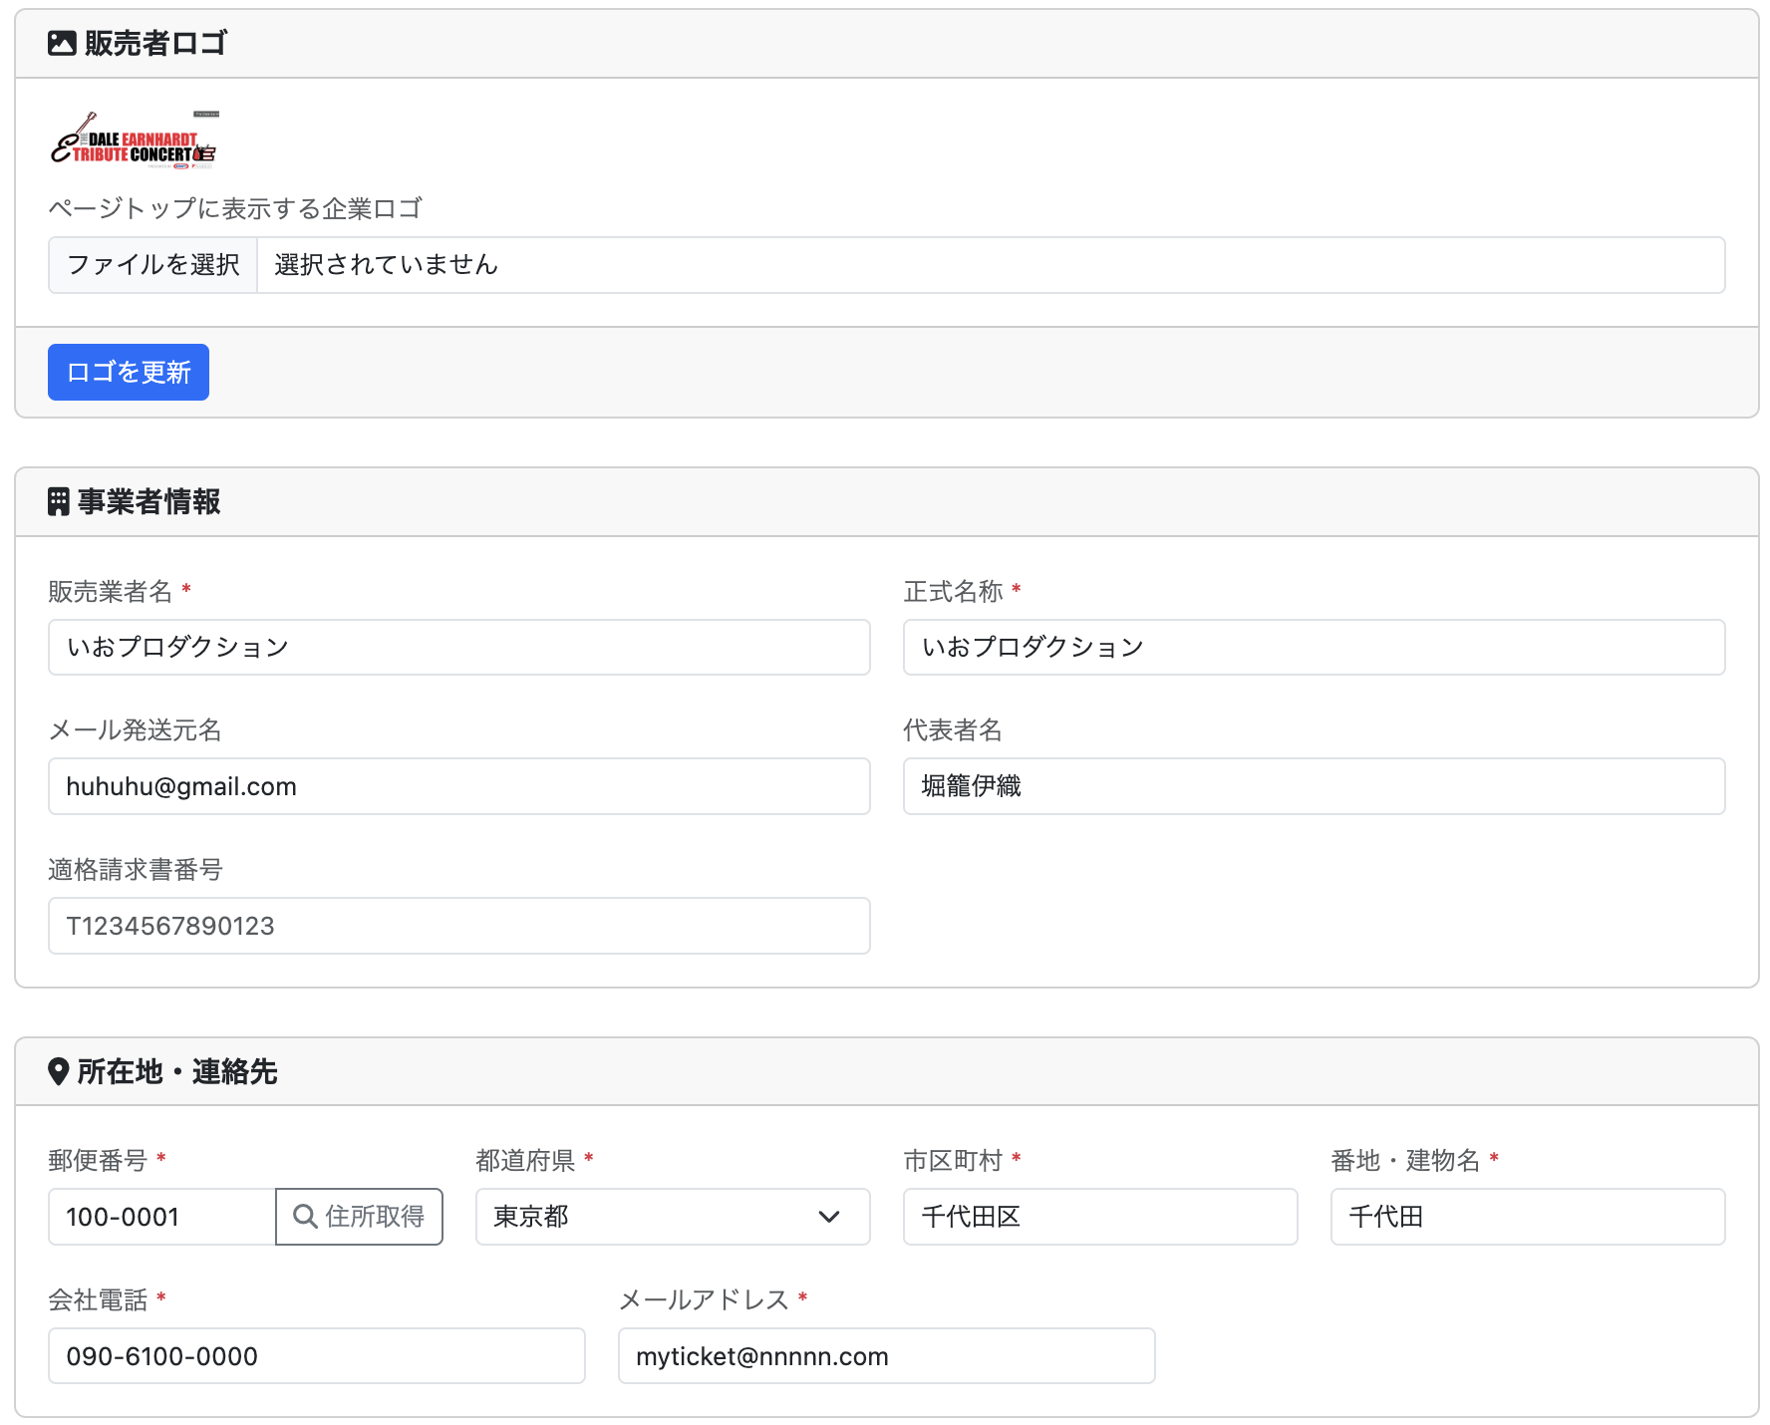The width and height of the screenshot is (1770, 1425).
Task: Click the メール発送元名 field with huhuhu@gmail.com
Action: click(x=459, y=786)
